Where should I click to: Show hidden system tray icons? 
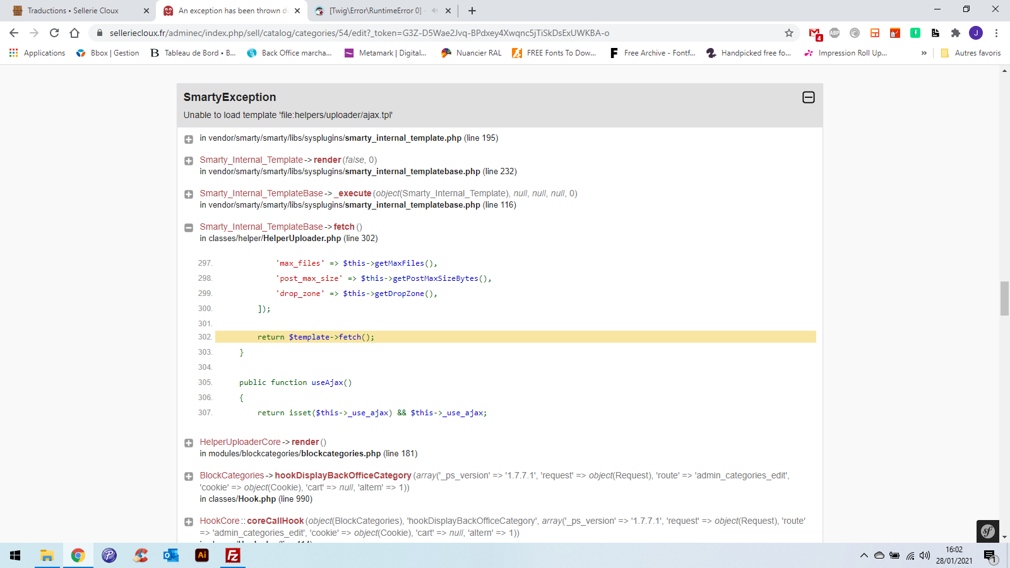(x=864, y=555)
